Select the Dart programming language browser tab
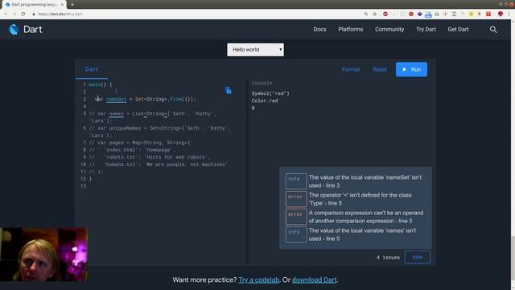This screenshot has height=290, width=515. click(x=35, y=5)
